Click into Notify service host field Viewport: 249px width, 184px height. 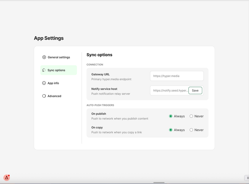coord(170,90)
